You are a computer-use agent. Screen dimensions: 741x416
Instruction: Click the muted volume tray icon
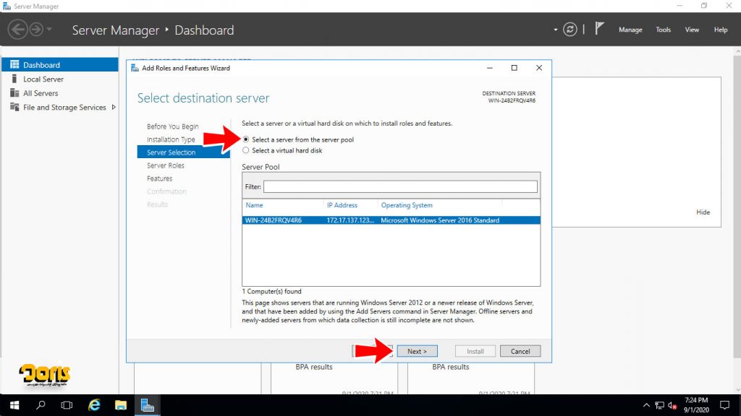[x=672, y=406]
